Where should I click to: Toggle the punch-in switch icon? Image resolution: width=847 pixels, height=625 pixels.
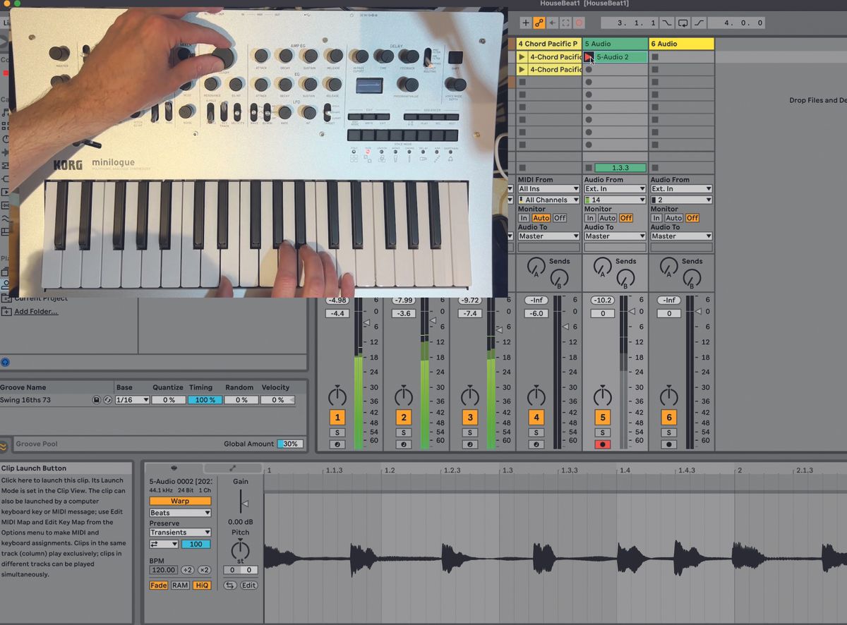tap(666, 23)
